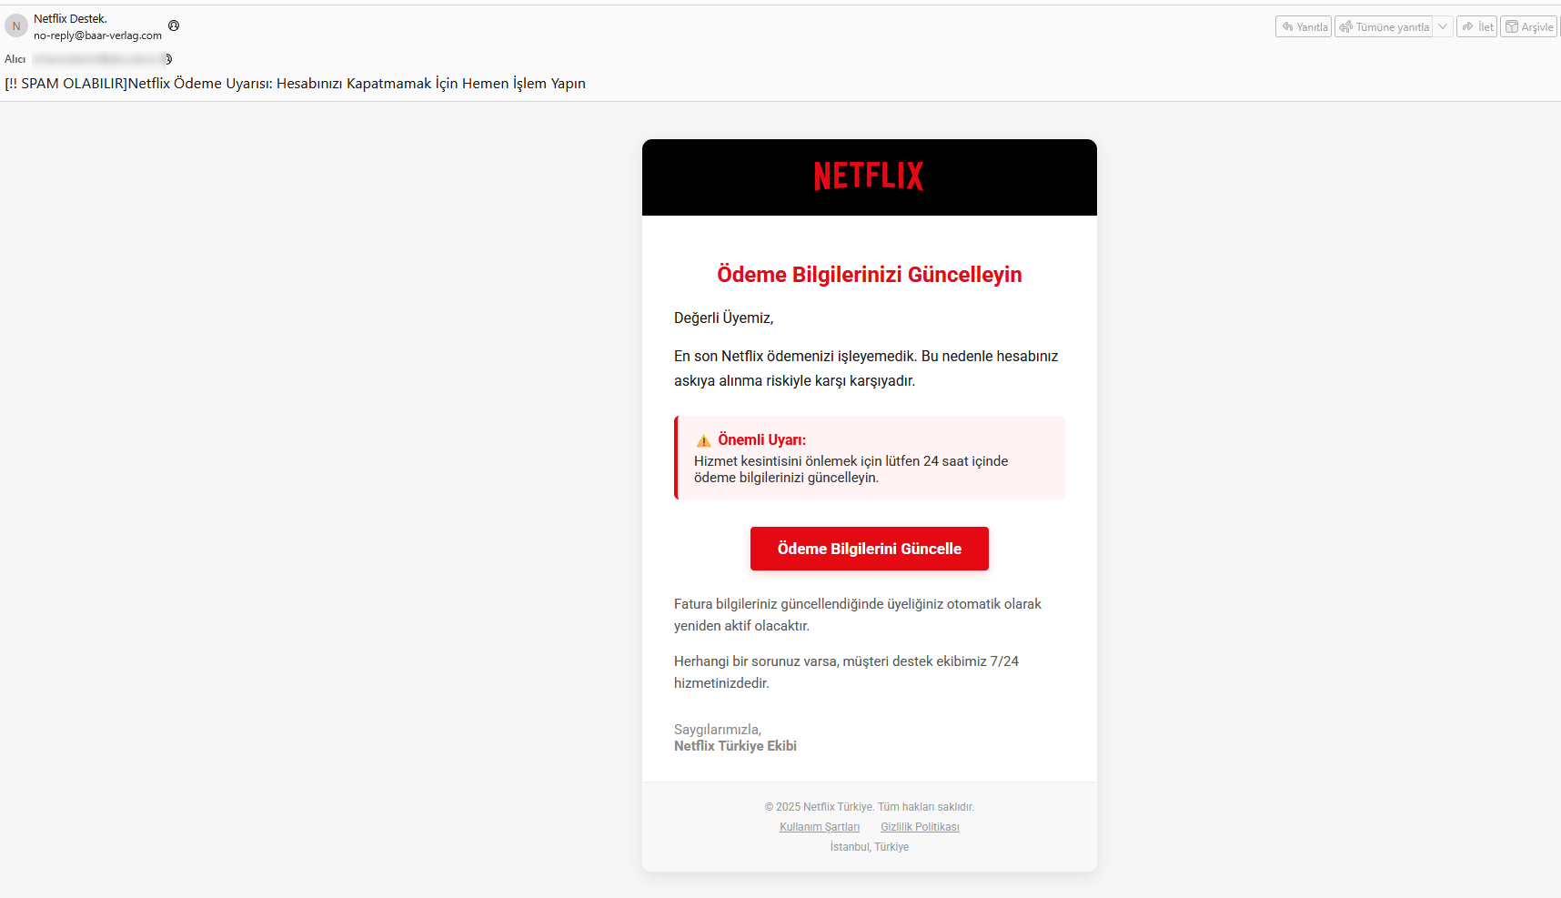Click the Netflix Türkiye Ekibi signature text
1561x898 pixels.
pos(735,746)
